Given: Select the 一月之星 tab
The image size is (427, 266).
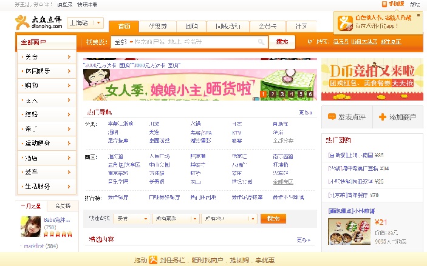Looking at the screenshot, I should click(31, 206).
